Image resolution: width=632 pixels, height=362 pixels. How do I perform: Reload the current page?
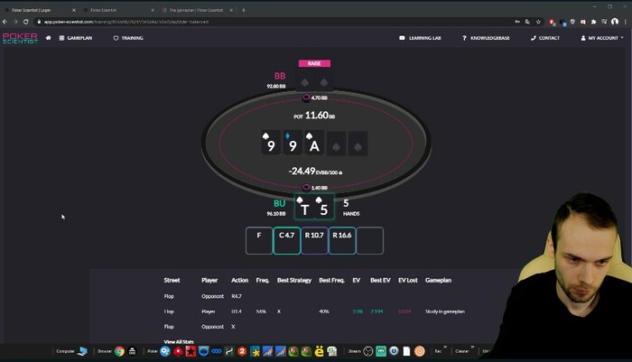point(26,22)
